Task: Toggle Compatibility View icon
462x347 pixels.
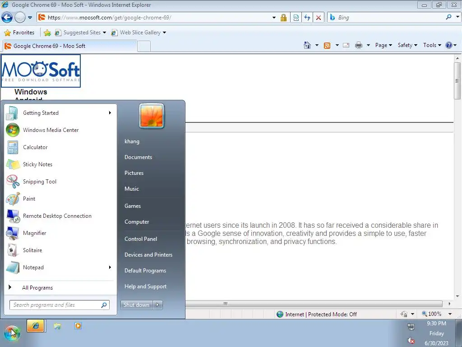Action: (x=296, y=18)
